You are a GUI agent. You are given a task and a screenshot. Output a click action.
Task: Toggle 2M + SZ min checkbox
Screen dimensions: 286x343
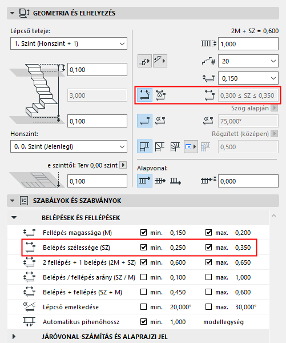point(143,262)
